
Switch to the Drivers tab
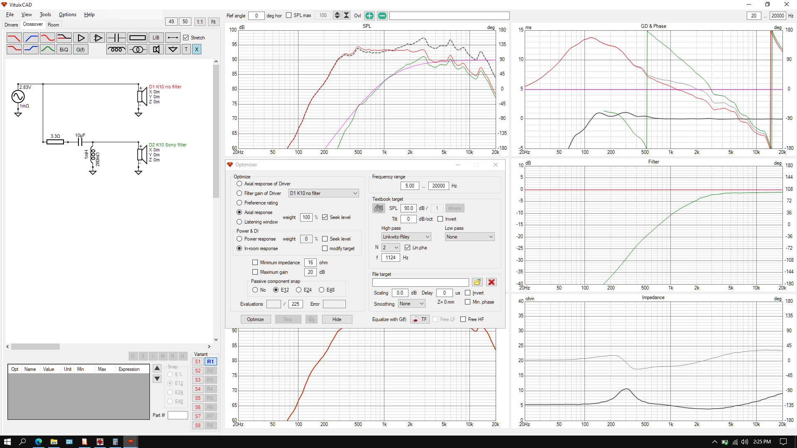[11, 25]
